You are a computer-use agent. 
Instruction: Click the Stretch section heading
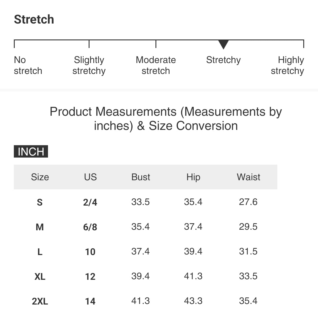[x=34, y=19]
